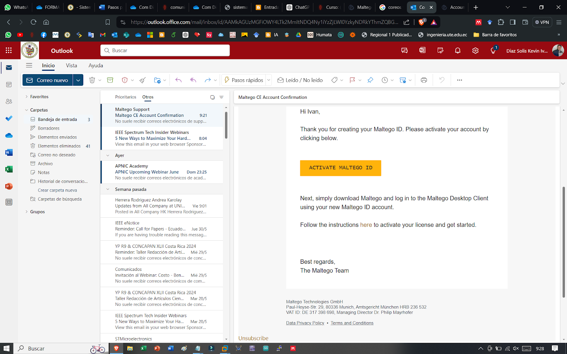Click the Unsubscribe link

[x=253, y=338]
